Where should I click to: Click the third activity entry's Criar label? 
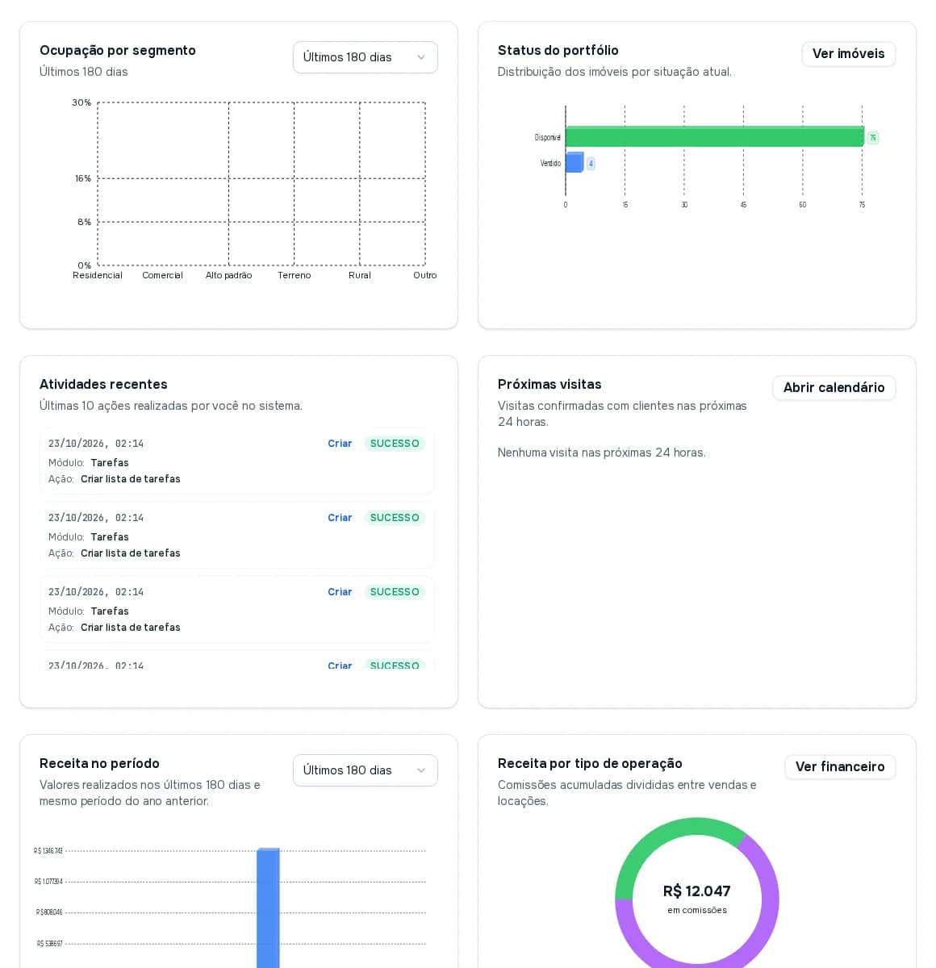[340, 592]
